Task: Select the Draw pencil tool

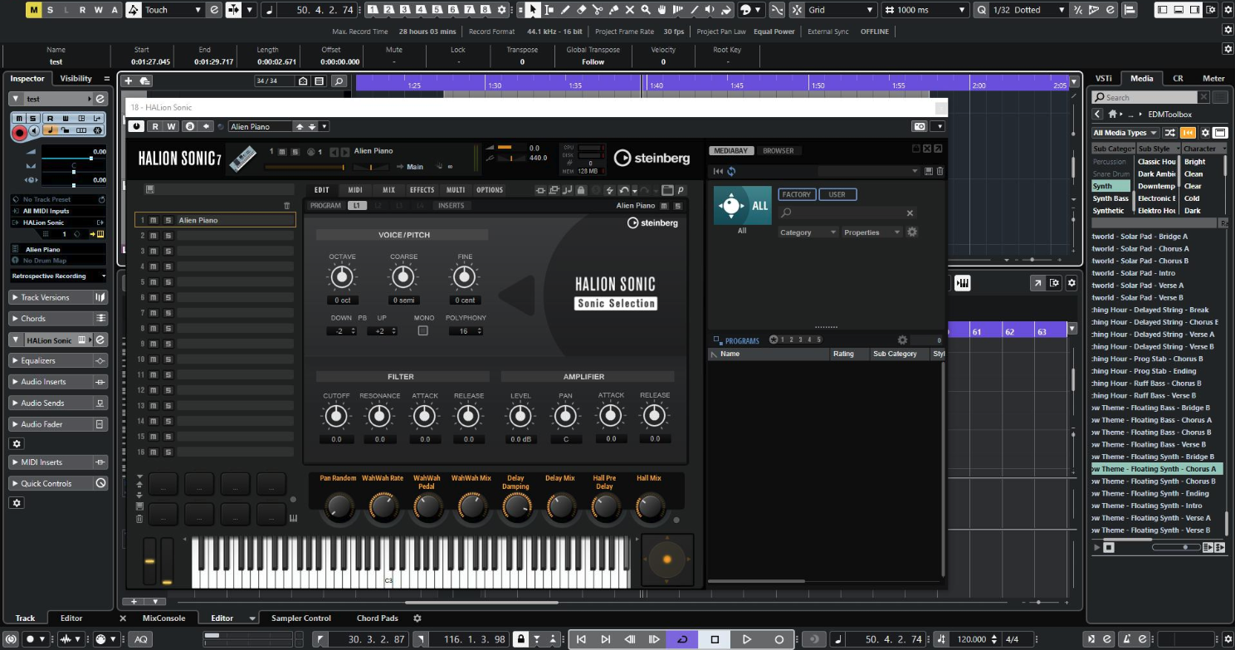Action: [564, 10]
